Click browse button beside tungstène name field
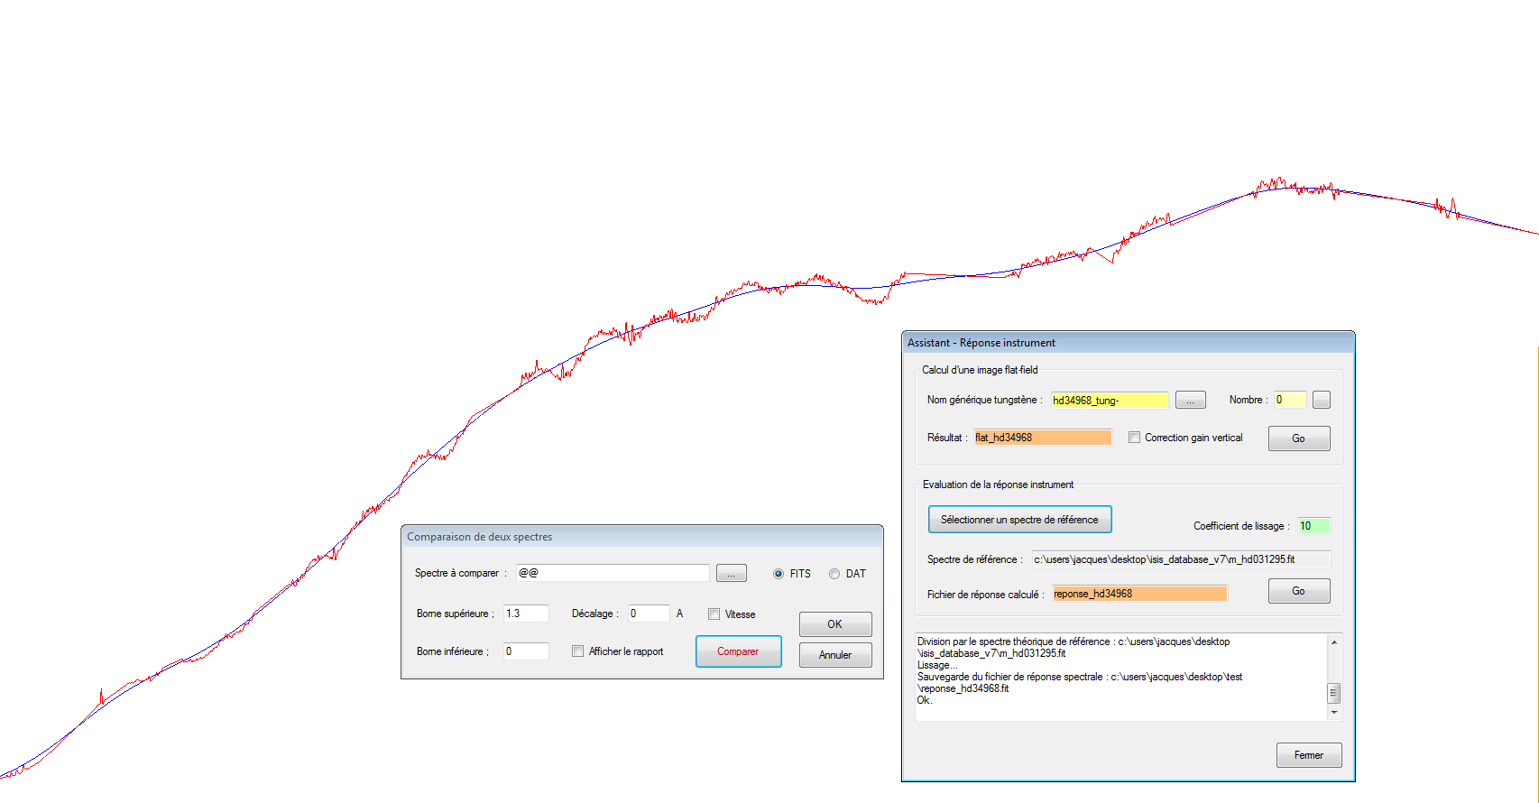Viewport: 1539px width, 803px height. pos(1190,400)
